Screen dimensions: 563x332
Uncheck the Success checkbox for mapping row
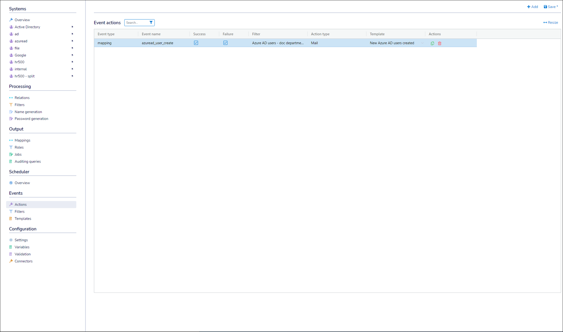click(196, 43)
